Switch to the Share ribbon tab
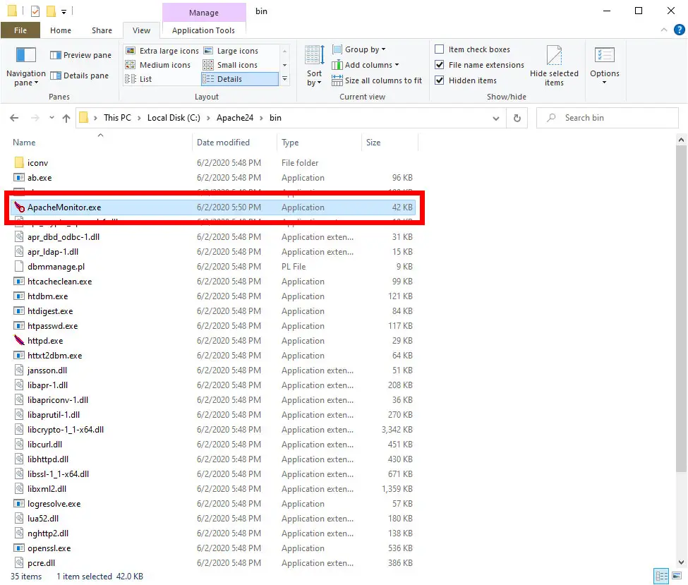This screenshot has height=585, width=688. [102, 30]
